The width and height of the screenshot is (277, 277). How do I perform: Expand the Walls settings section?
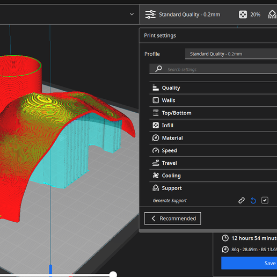[x=213, y=100]
